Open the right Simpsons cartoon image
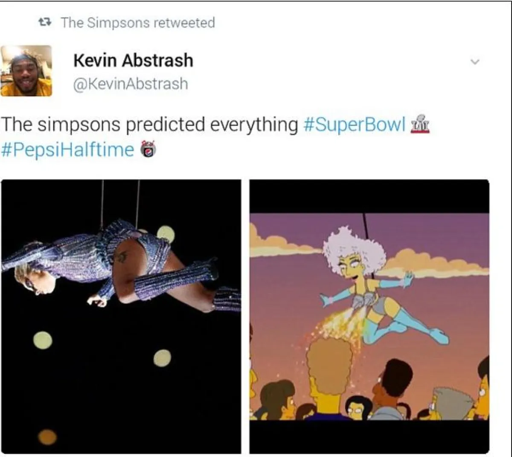The width and height of the screenshot is (512, 457). (369, 316)
